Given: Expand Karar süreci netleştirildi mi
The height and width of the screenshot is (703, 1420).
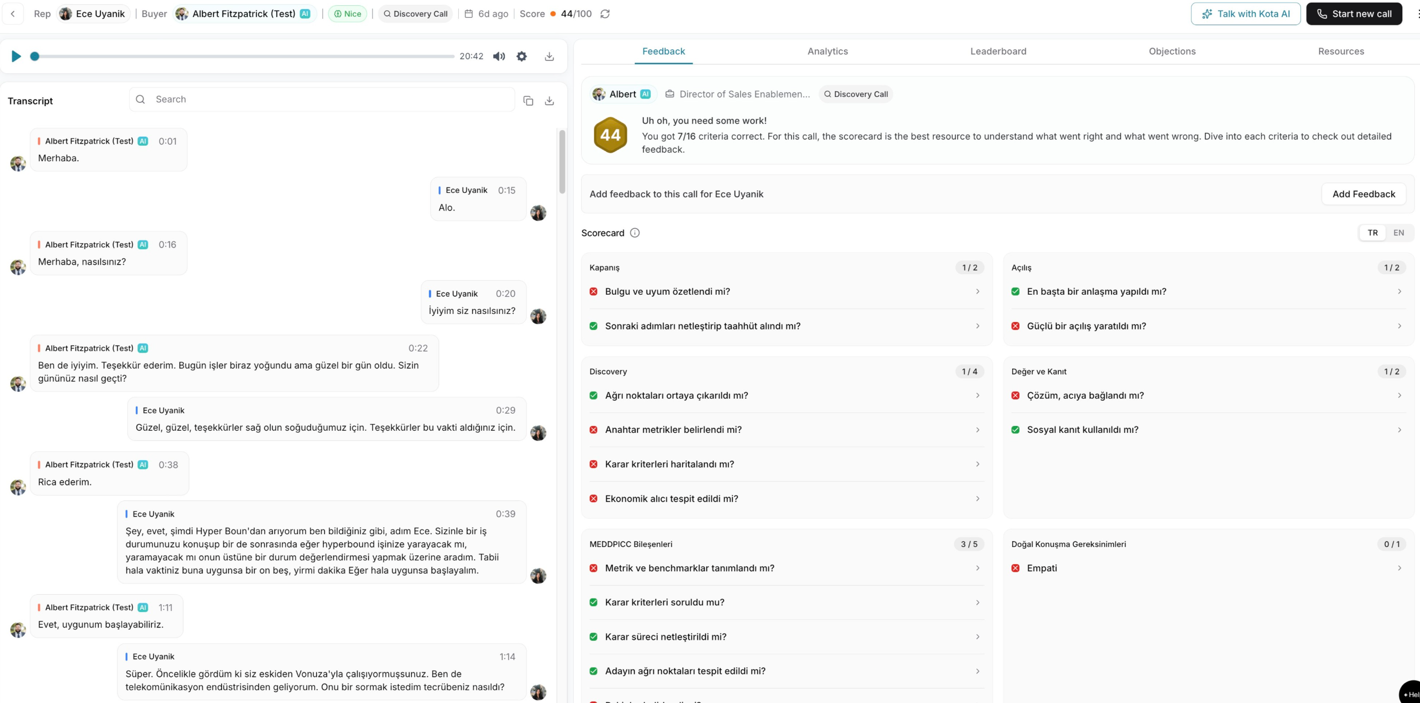Looking at the screenshot, I should click(786, 637).
